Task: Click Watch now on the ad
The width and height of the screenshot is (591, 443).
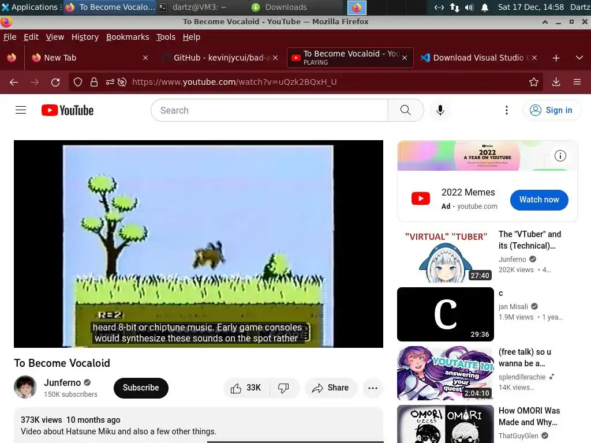Action: 539,200
